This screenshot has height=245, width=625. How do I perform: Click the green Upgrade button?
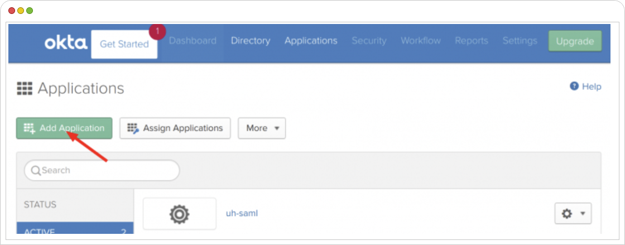coord(575,41)
